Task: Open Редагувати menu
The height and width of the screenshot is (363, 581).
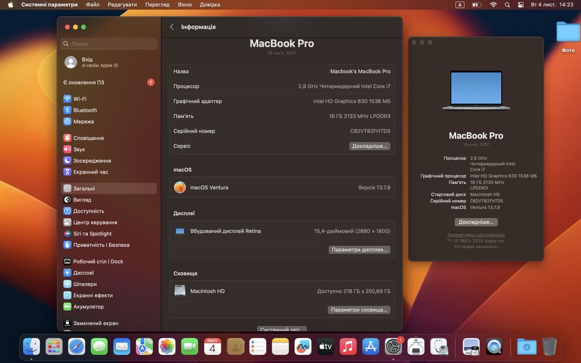Action: pyautogui.click(x=122, y=5)
